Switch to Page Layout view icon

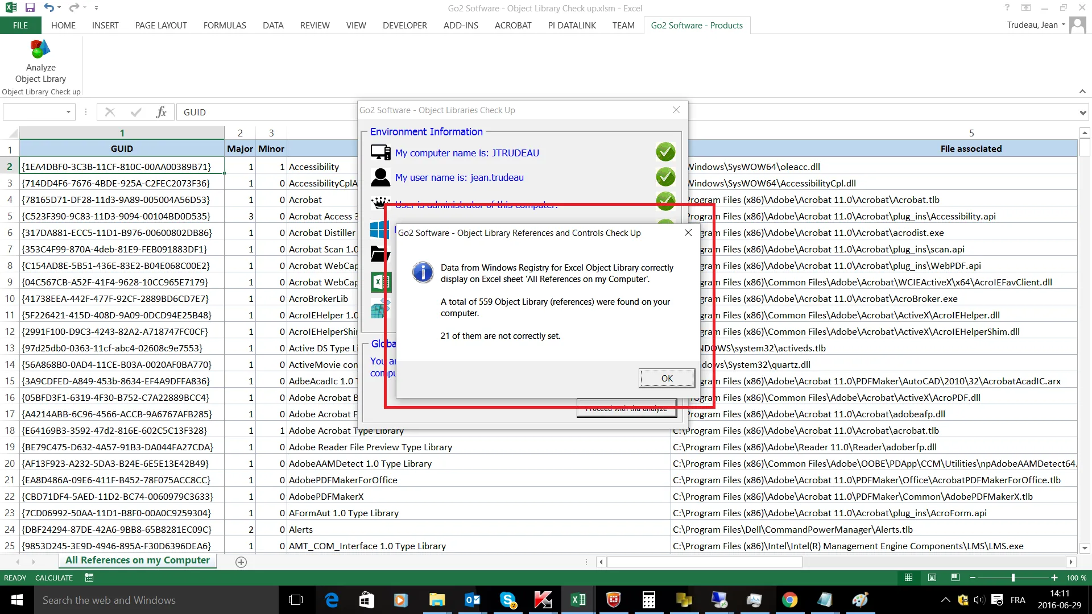[x=932, y=578]
